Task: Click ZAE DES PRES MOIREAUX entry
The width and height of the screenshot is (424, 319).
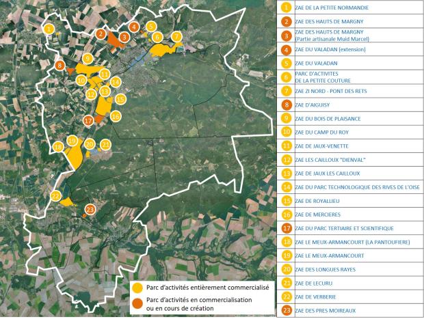Action: [x=325, y=311]
